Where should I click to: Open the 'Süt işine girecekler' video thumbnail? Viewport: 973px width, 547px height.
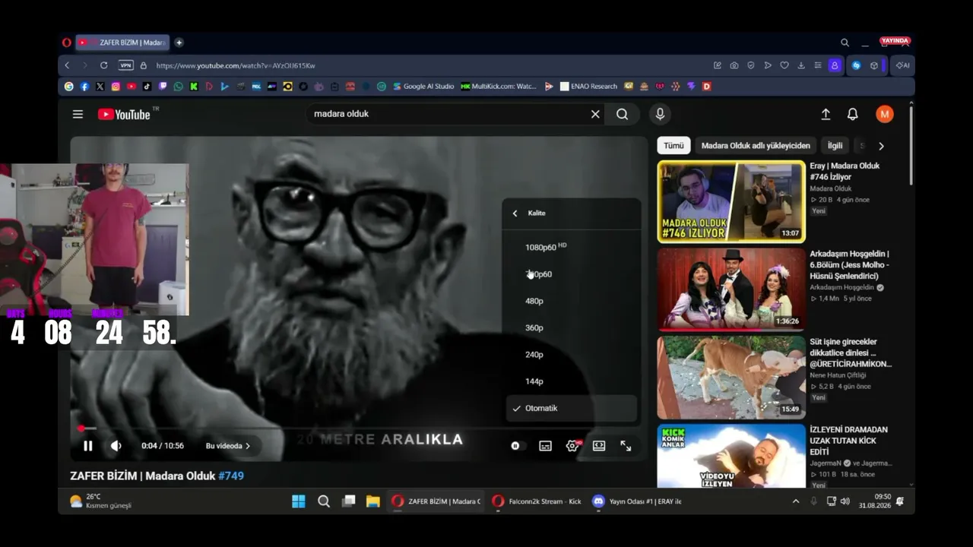(731, 378)
